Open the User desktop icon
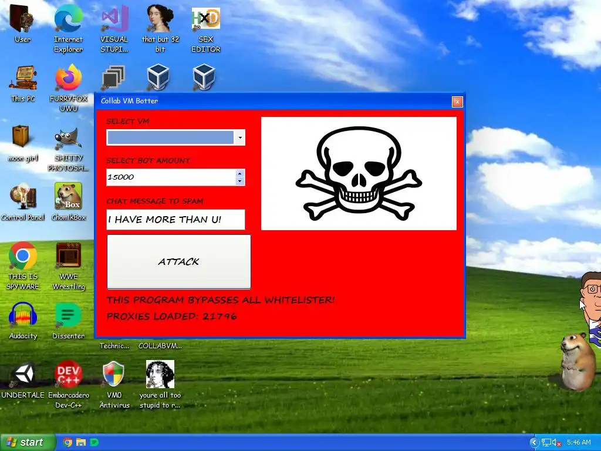 click(x=22, y=23)
